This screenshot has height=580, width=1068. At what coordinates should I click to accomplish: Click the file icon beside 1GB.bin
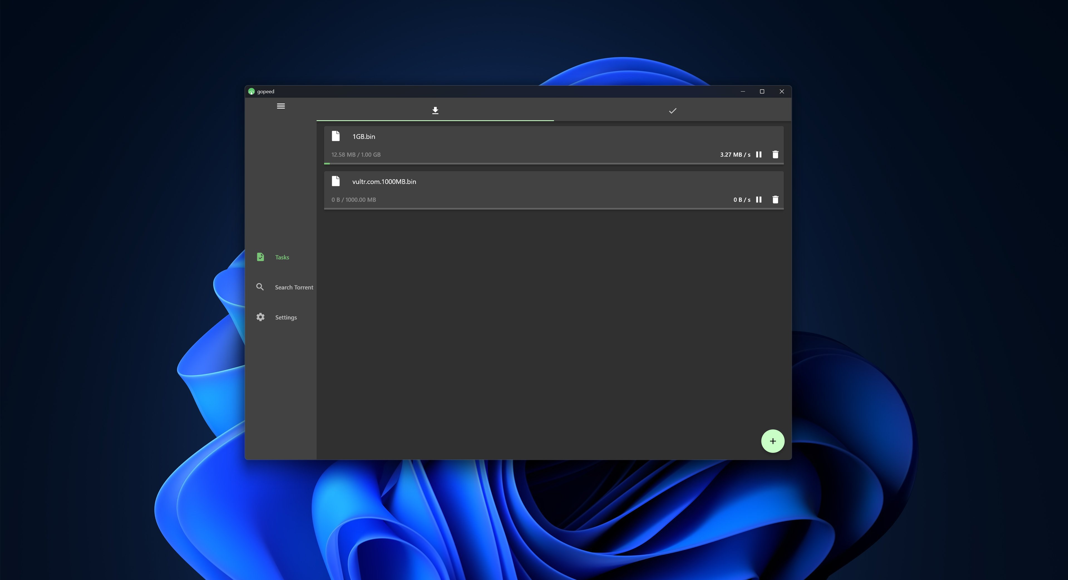click(x=336, y=136)
